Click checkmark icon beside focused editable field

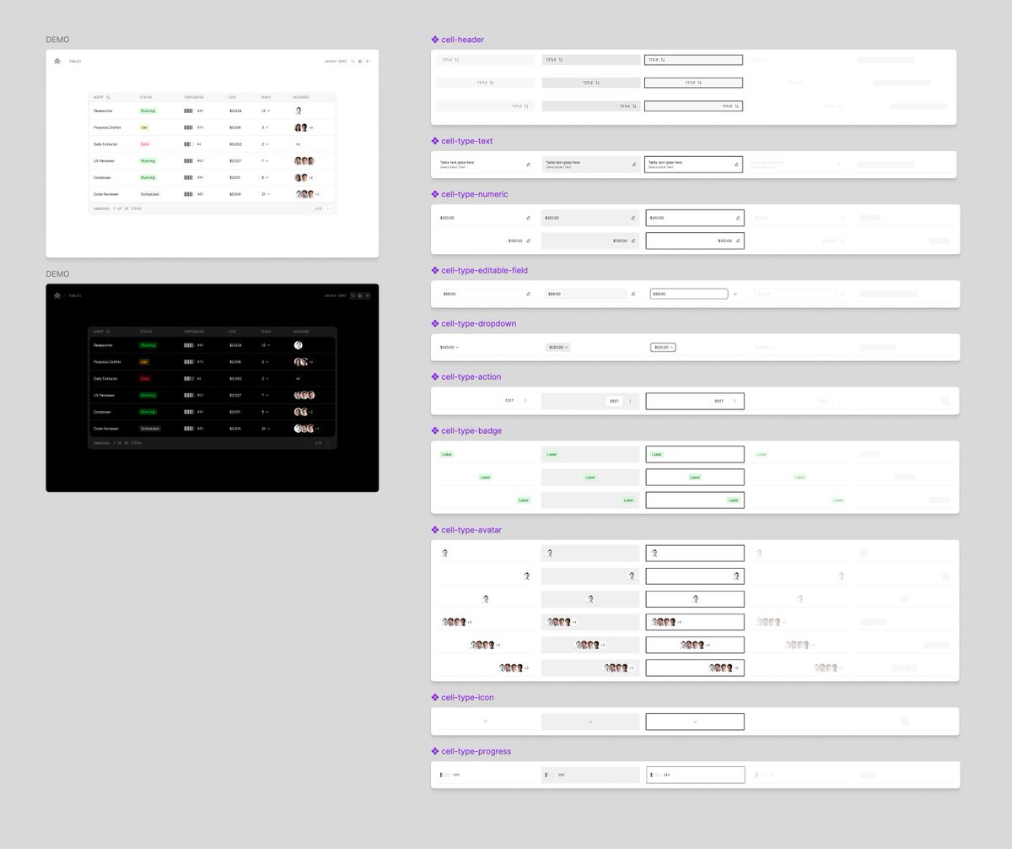point(735,294)
